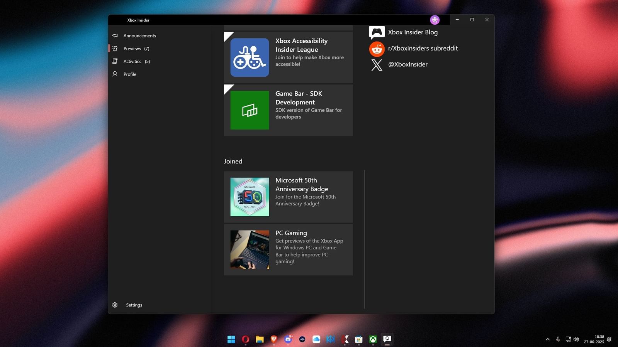The image size is (618, 347).
Task: Open the Profile person icon
Action: click(x=115, y=74)
